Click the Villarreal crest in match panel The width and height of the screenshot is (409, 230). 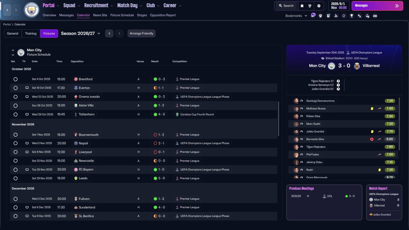(x=357, y=66)
